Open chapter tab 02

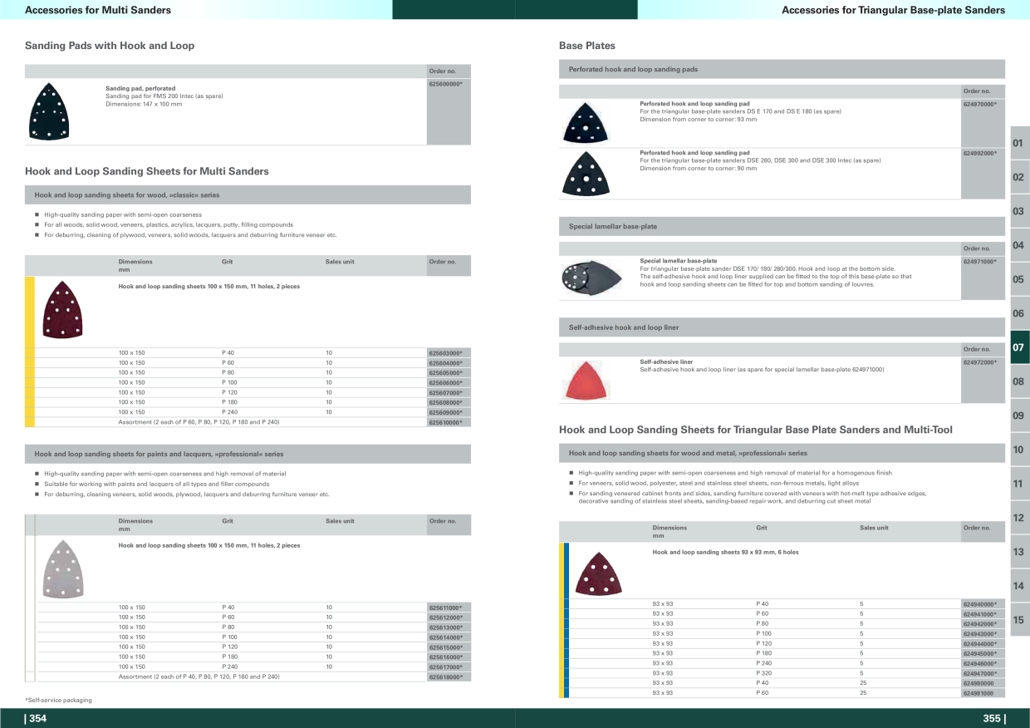coord(1018,177)
